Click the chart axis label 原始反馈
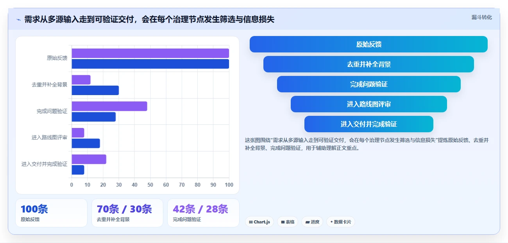508x243 pixels. (57, 58)
